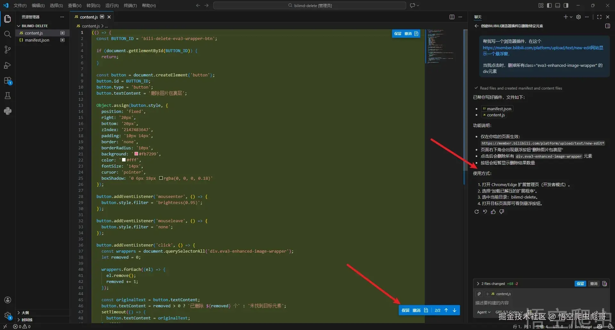The width and height of the screenshot is (615, 330).
Task: Open the Search view in activity bar
Action: [7, 34]
